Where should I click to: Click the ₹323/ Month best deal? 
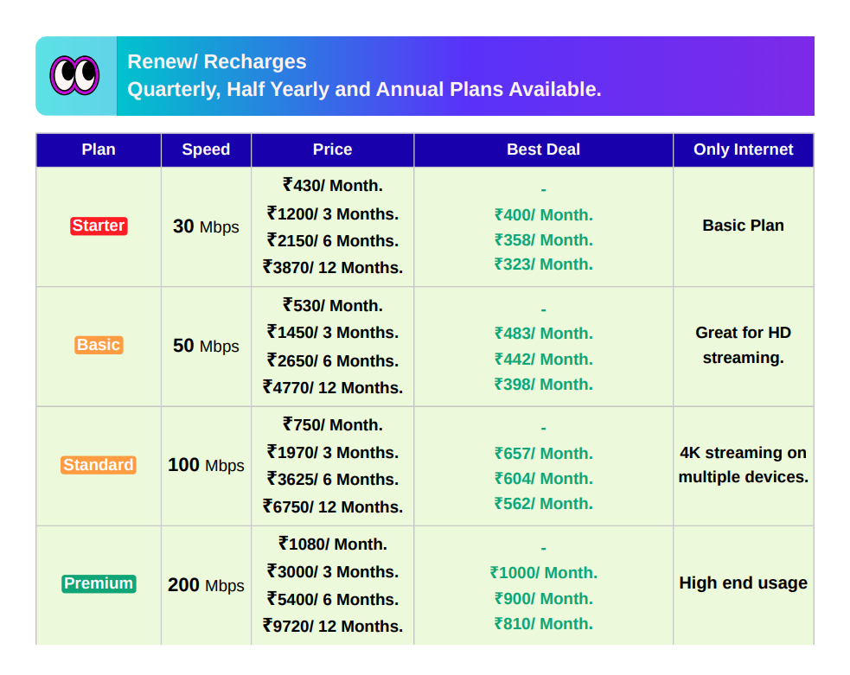[543, 264]
